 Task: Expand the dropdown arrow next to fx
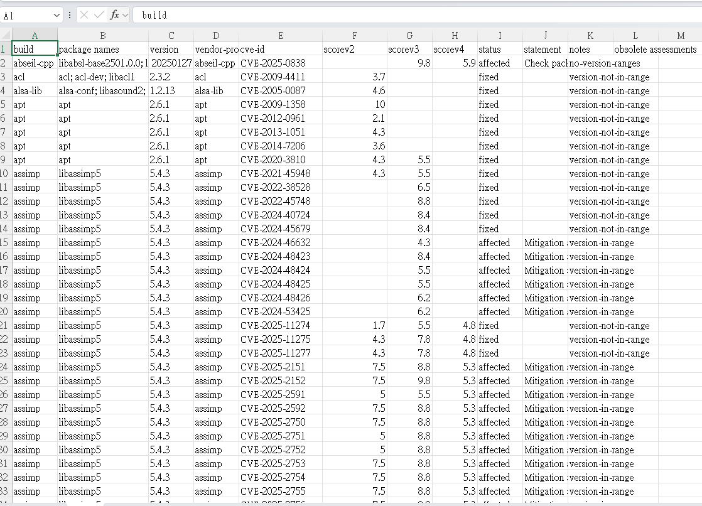click(x=125, y=14)
